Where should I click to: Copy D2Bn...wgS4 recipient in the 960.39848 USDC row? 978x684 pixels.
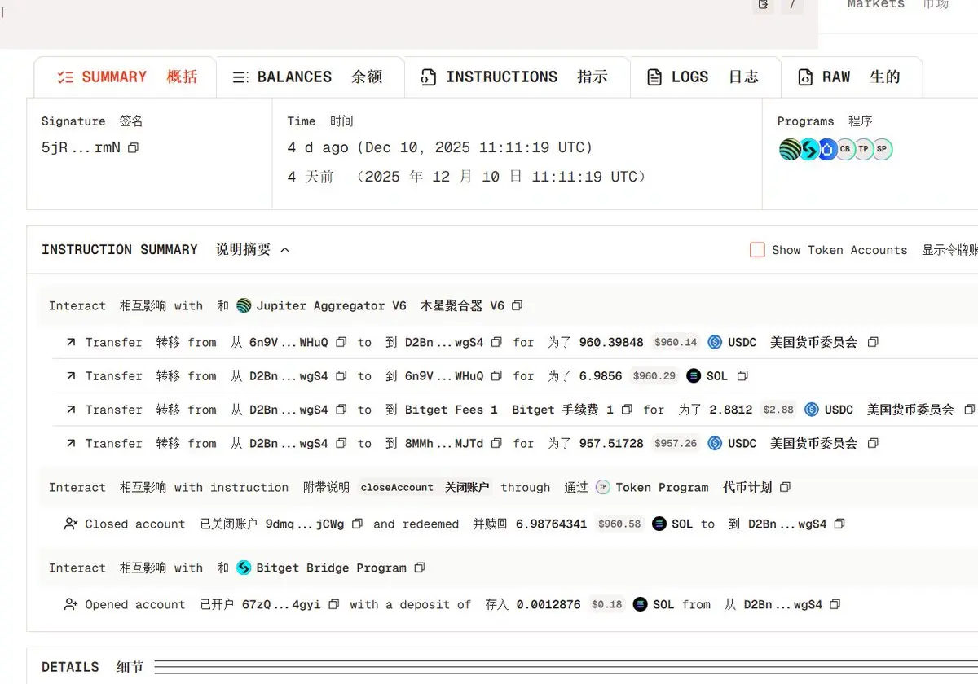pos(496,343)
